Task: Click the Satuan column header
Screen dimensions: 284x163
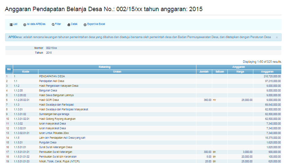Action: (x=219, y=72)
